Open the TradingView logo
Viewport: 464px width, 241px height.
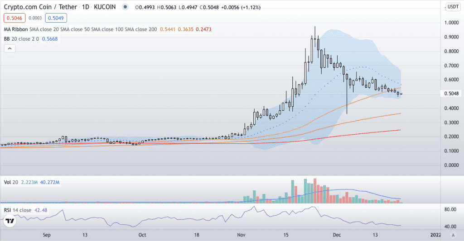[10, 221]
